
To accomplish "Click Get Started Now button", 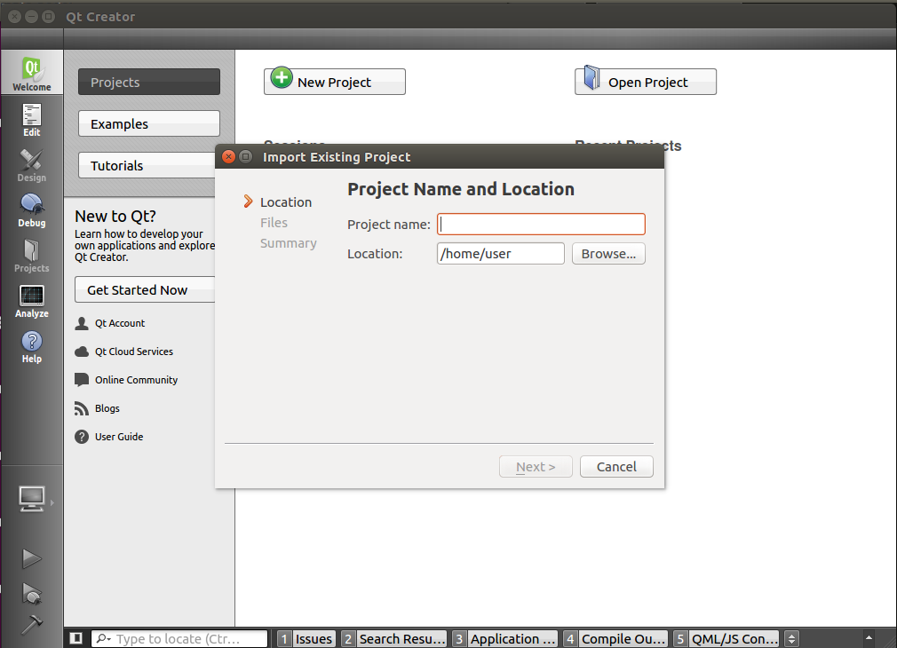I will click(145, 290).
